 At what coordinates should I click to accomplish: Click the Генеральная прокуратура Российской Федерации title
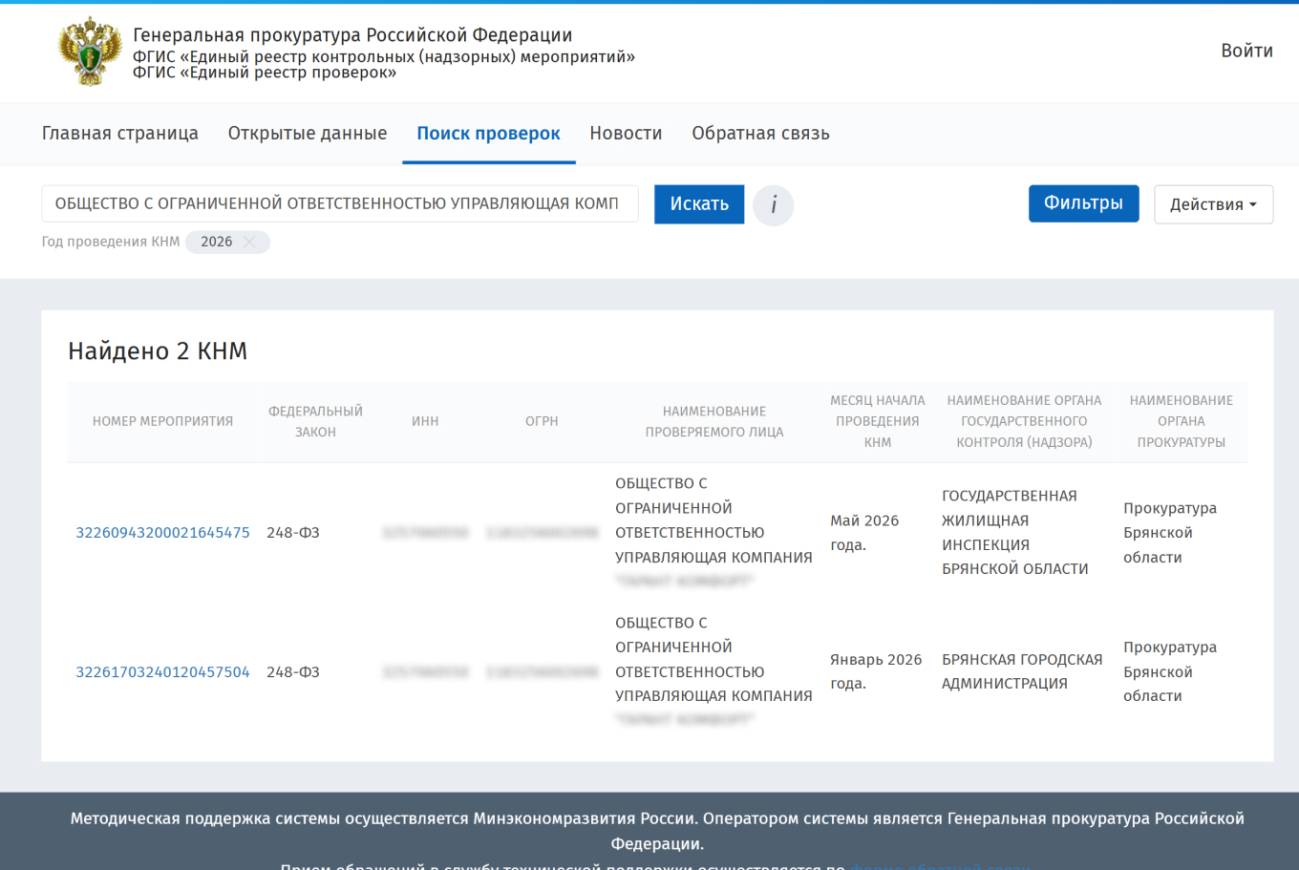(x=352, y=35)
